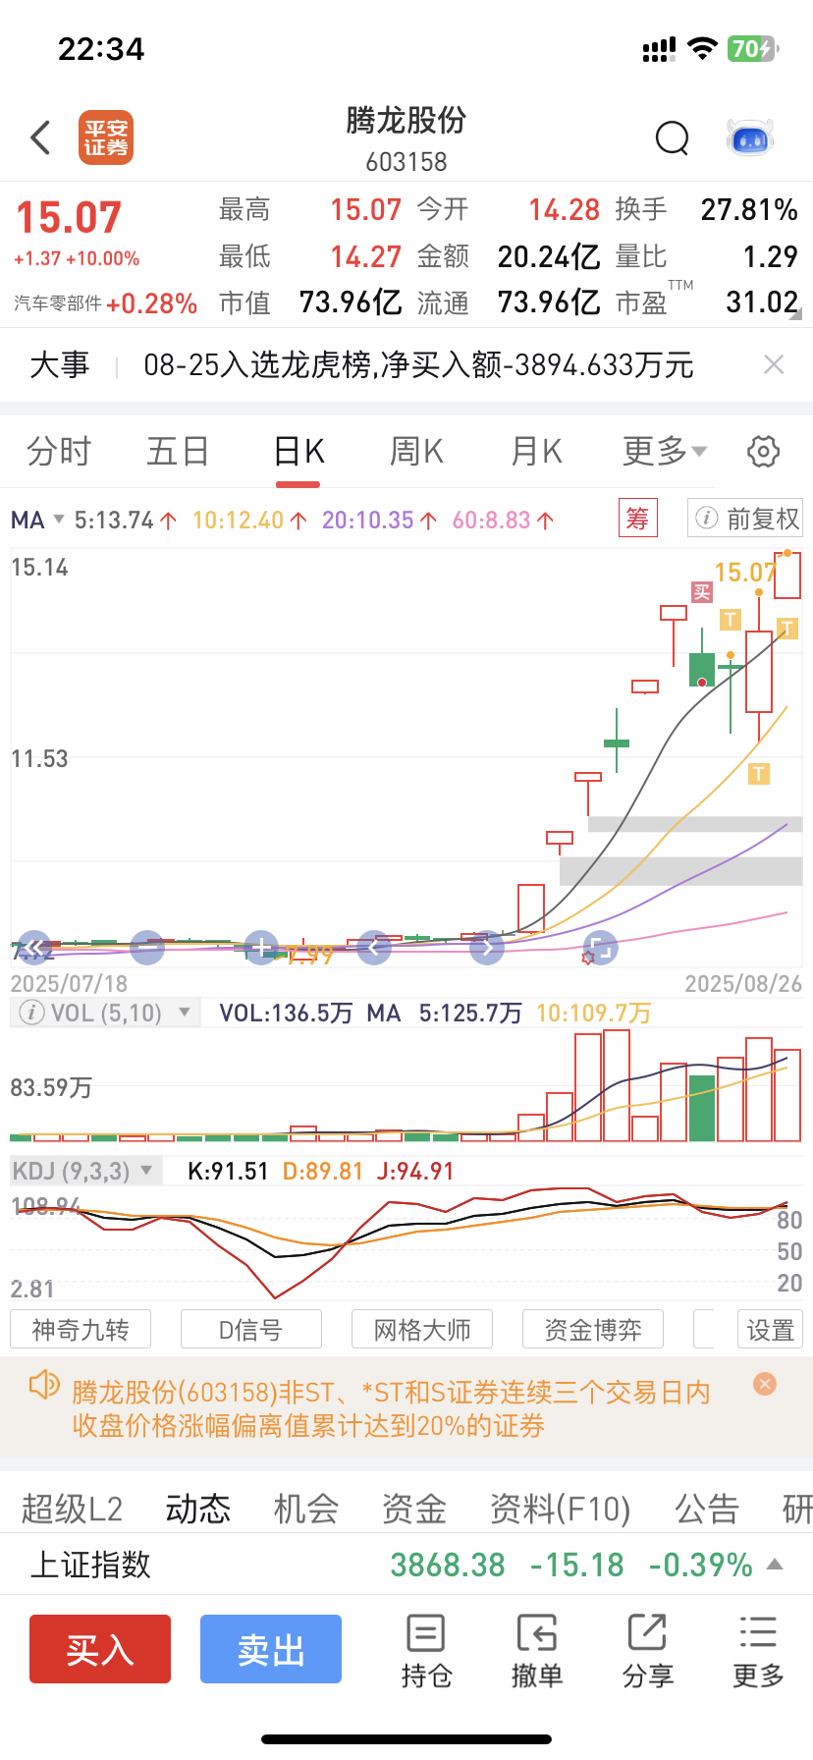This screenshot has height=1760, width=813.
Task: Tap the D信号 indicator button
Action: pyautogui.click(x=251, y=1330)
